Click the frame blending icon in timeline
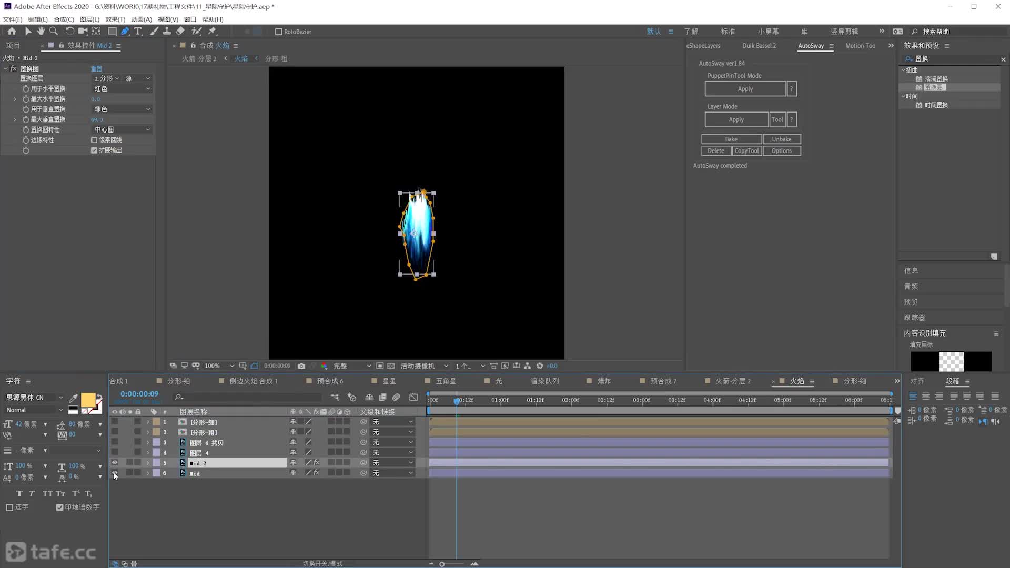 tap(382, 397)
